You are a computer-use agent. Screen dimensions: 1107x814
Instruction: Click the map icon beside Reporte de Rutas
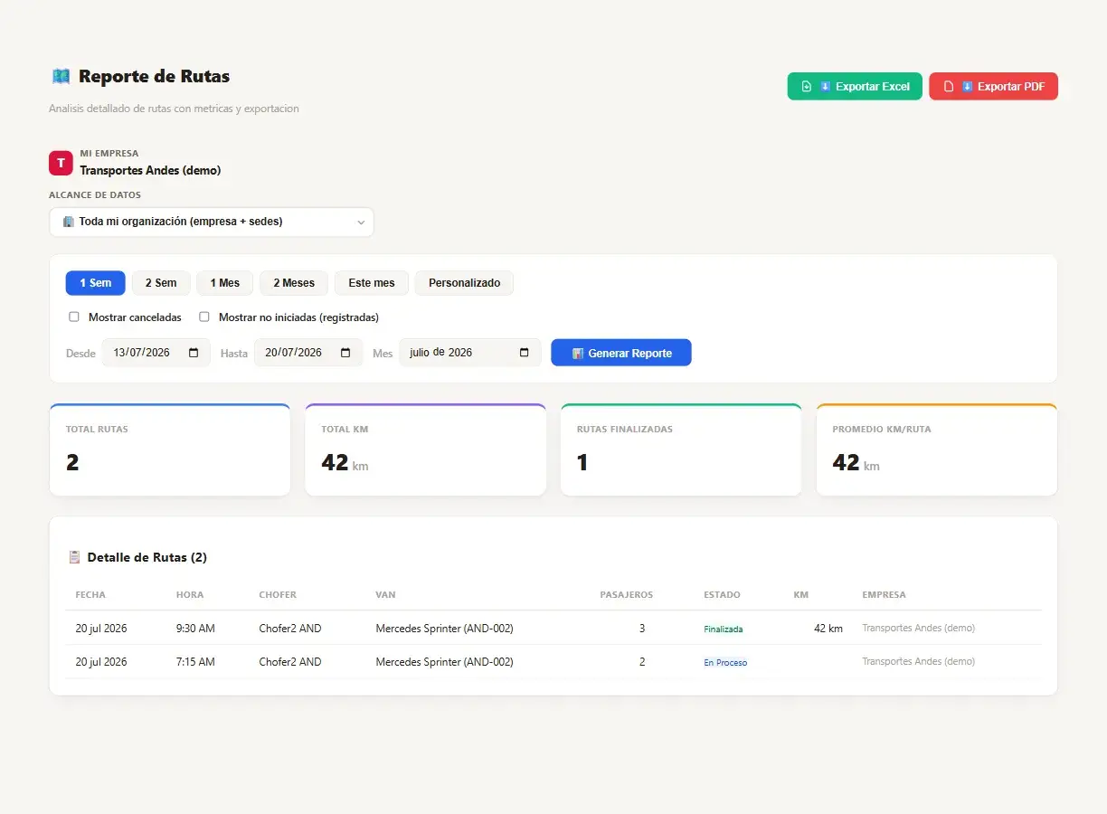click(x=61, y=77)
